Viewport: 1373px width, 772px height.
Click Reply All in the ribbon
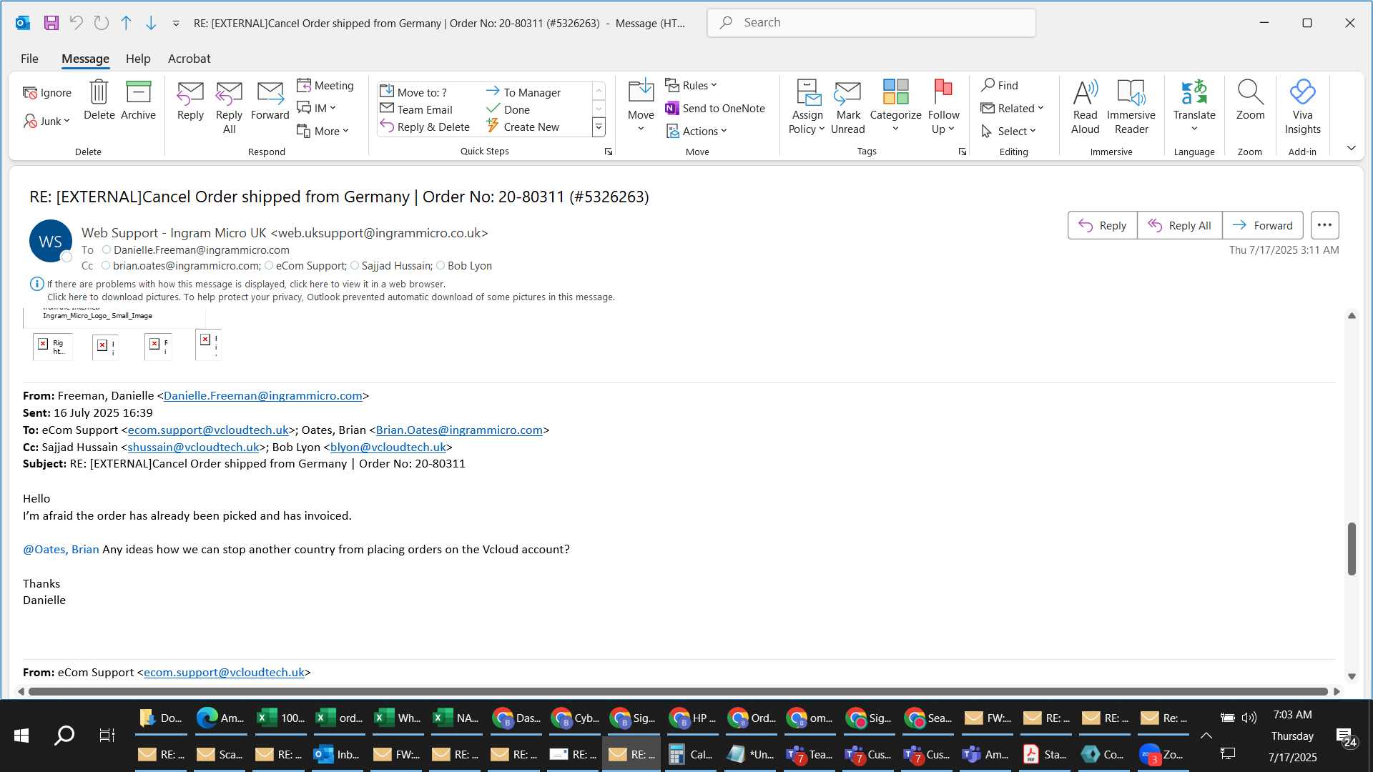(229, 107)
